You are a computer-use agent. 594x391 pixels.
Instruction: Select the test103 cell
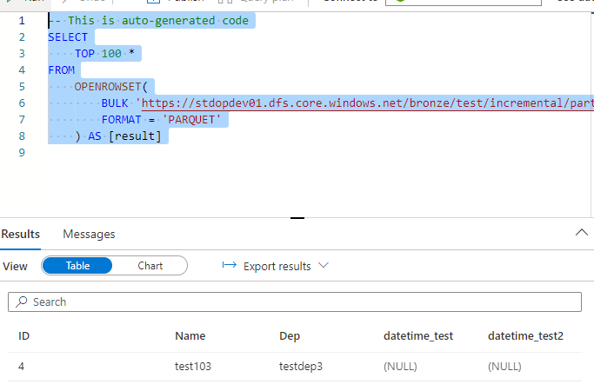tap(193, 367)
